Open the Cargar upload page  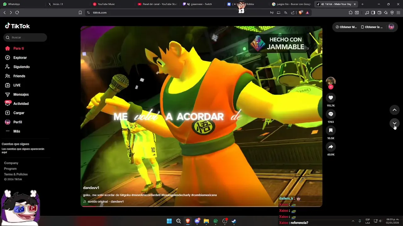click(x=14, y=113)
